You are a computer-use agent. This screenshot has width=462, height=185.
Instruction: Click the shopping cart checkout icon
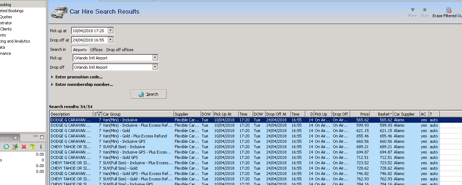click(x=15, y=146)
